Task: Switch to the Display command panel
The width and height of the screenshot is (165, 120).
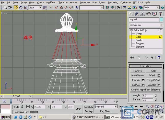Action: pyautogui.click(x=154, y=14)
